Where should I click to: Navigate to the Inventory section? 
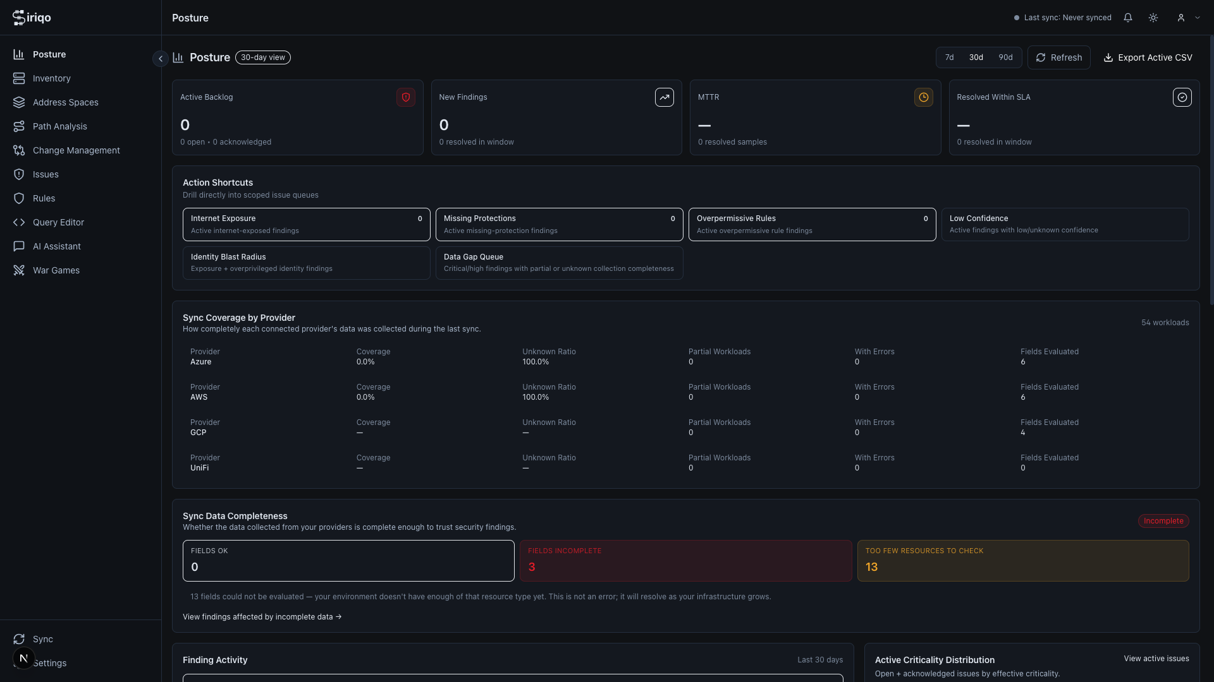pyautogui.click(x=52, y=78)
